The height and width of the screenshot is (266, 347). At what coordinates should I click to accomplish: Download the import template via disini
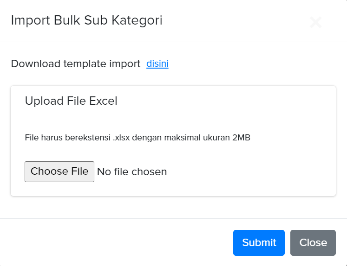point(157,64)
